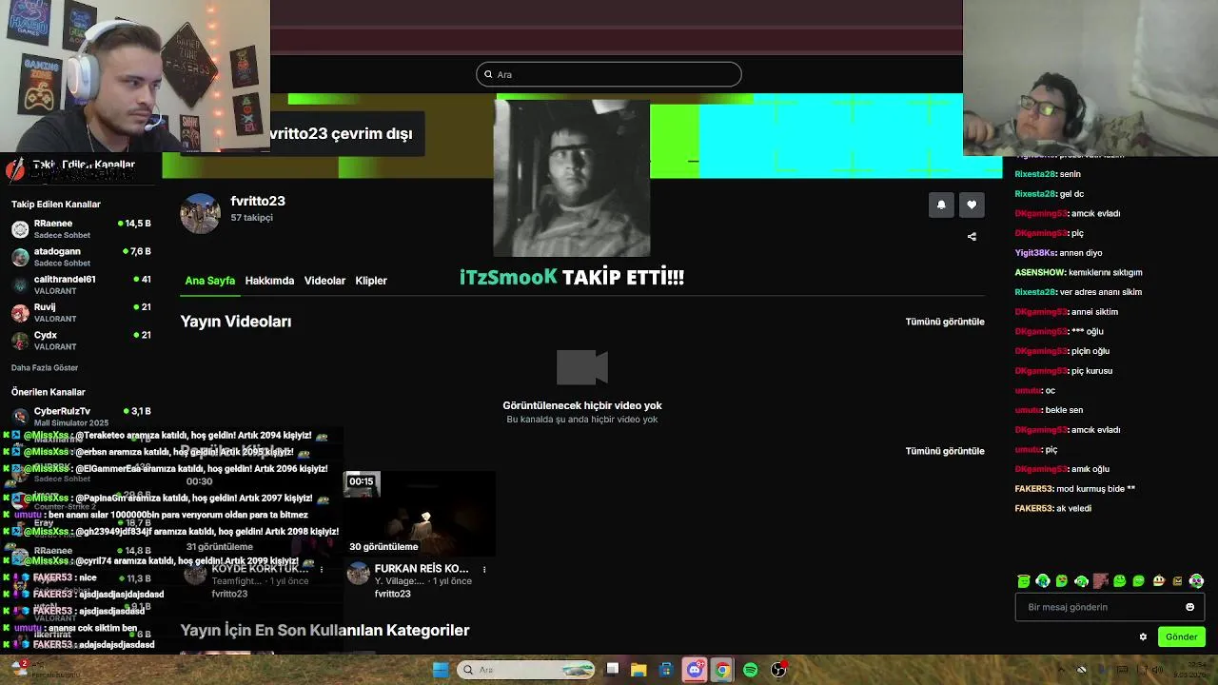Open Cydx channel in sidebar

[x=81, y=341]
